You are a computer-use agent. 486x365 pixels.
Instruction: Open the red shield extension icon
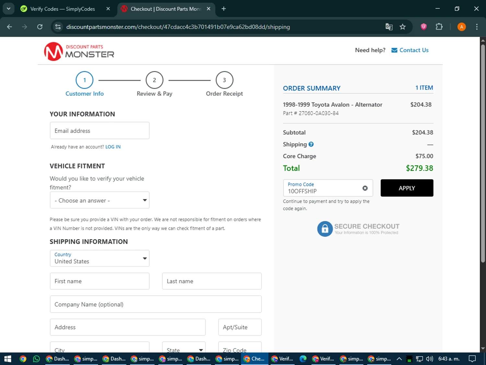(423, 27)
